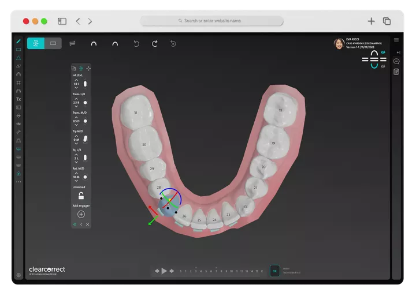Image resolution: width=416 pixels, height=296 pixels.
Task: Toggle upper arch visibility eye icon
Action: (x=382, y=52)
